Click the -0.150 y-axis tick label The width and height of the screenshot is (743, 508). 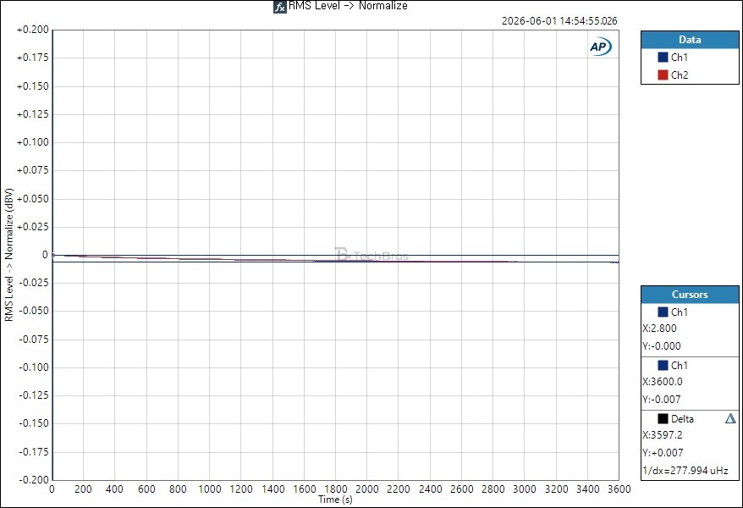[34, 423]
